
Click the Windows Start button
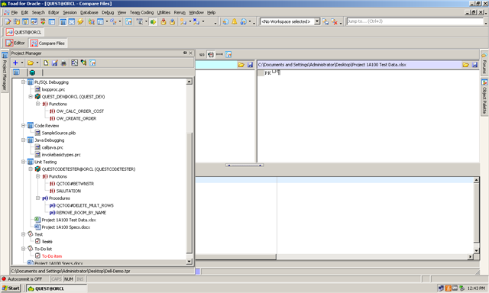11,288
